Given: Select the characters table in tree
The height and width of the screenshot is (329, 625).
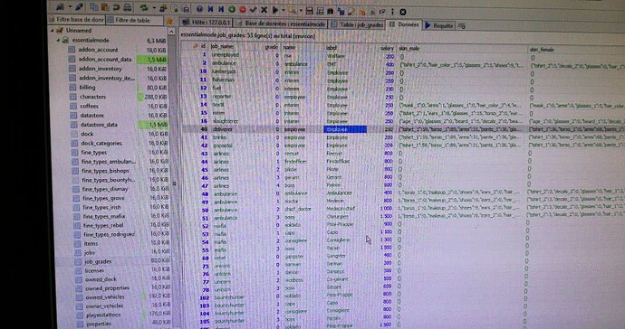Looking at the screenshot, I should [92, 97].
